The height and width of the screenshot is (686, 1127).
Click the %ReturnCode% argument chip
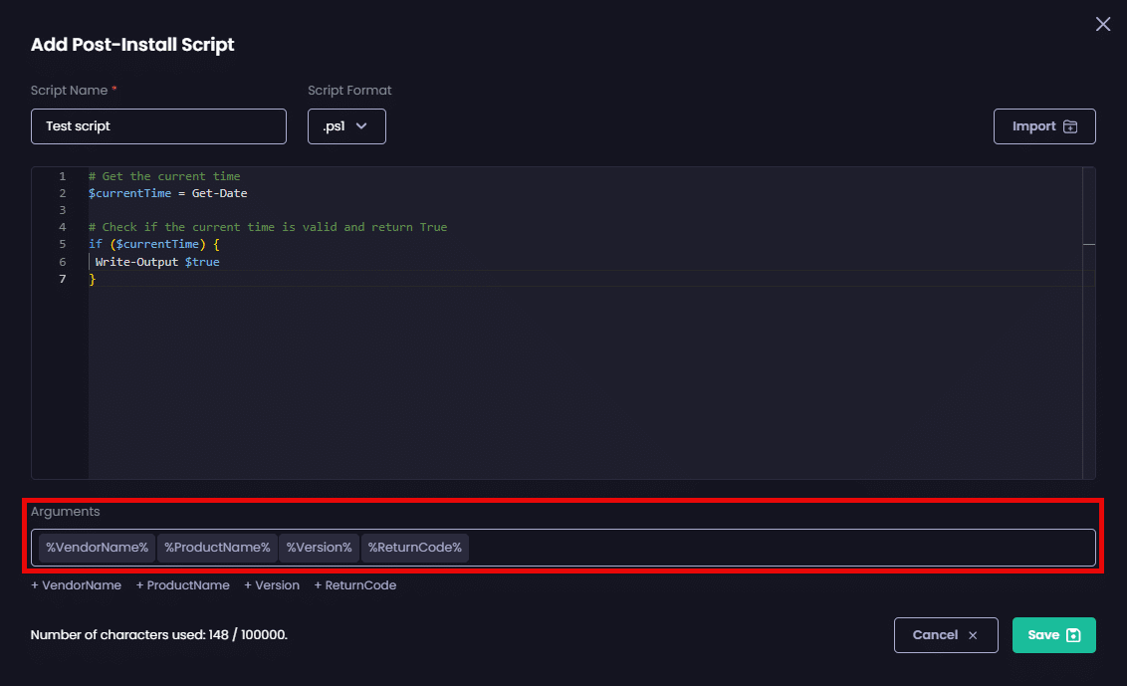click(414, 548)
